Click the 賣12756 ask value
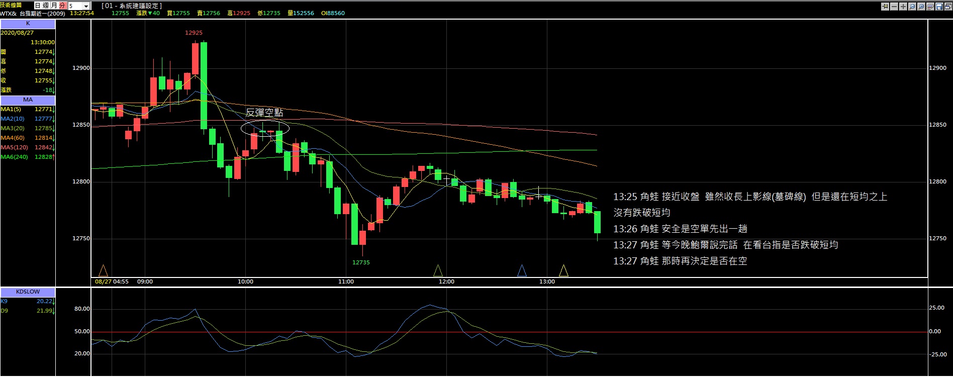This screenshot has height=377, width=953. tap(209, 13)
